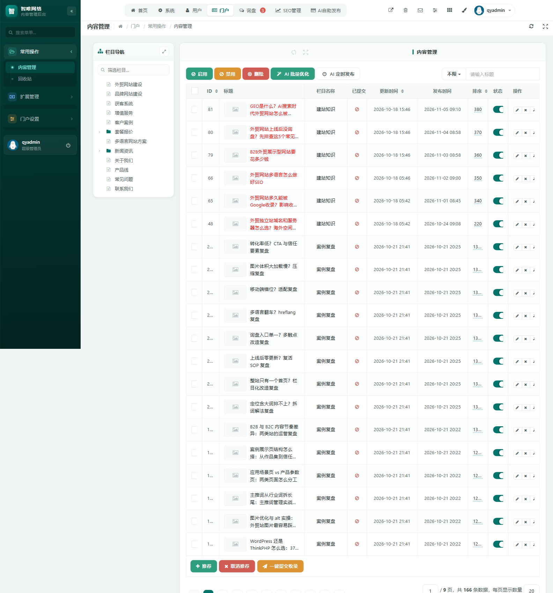
Task: Click the 一键提交收录 button
Action: 280,566
